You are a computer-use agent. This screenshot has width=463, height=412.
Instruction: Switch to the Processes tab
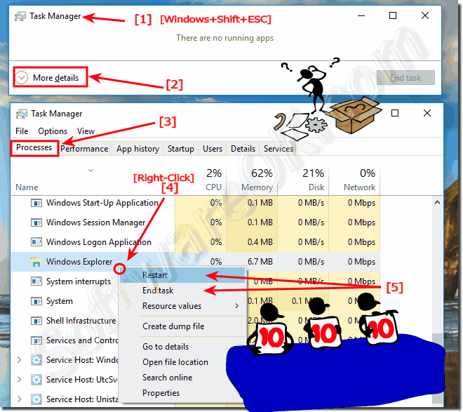point(34,147)
